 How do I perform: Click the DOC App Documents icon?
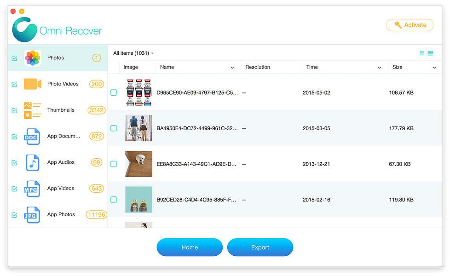click(32, 137)
